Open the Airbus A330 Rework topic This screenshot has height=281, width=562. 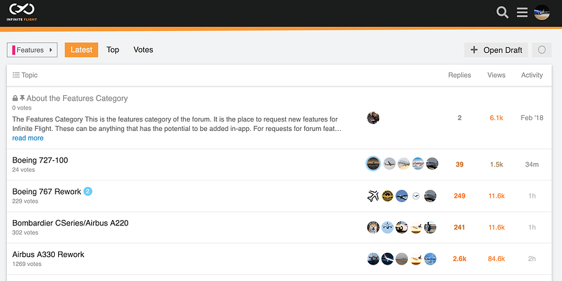pos(48,254)
